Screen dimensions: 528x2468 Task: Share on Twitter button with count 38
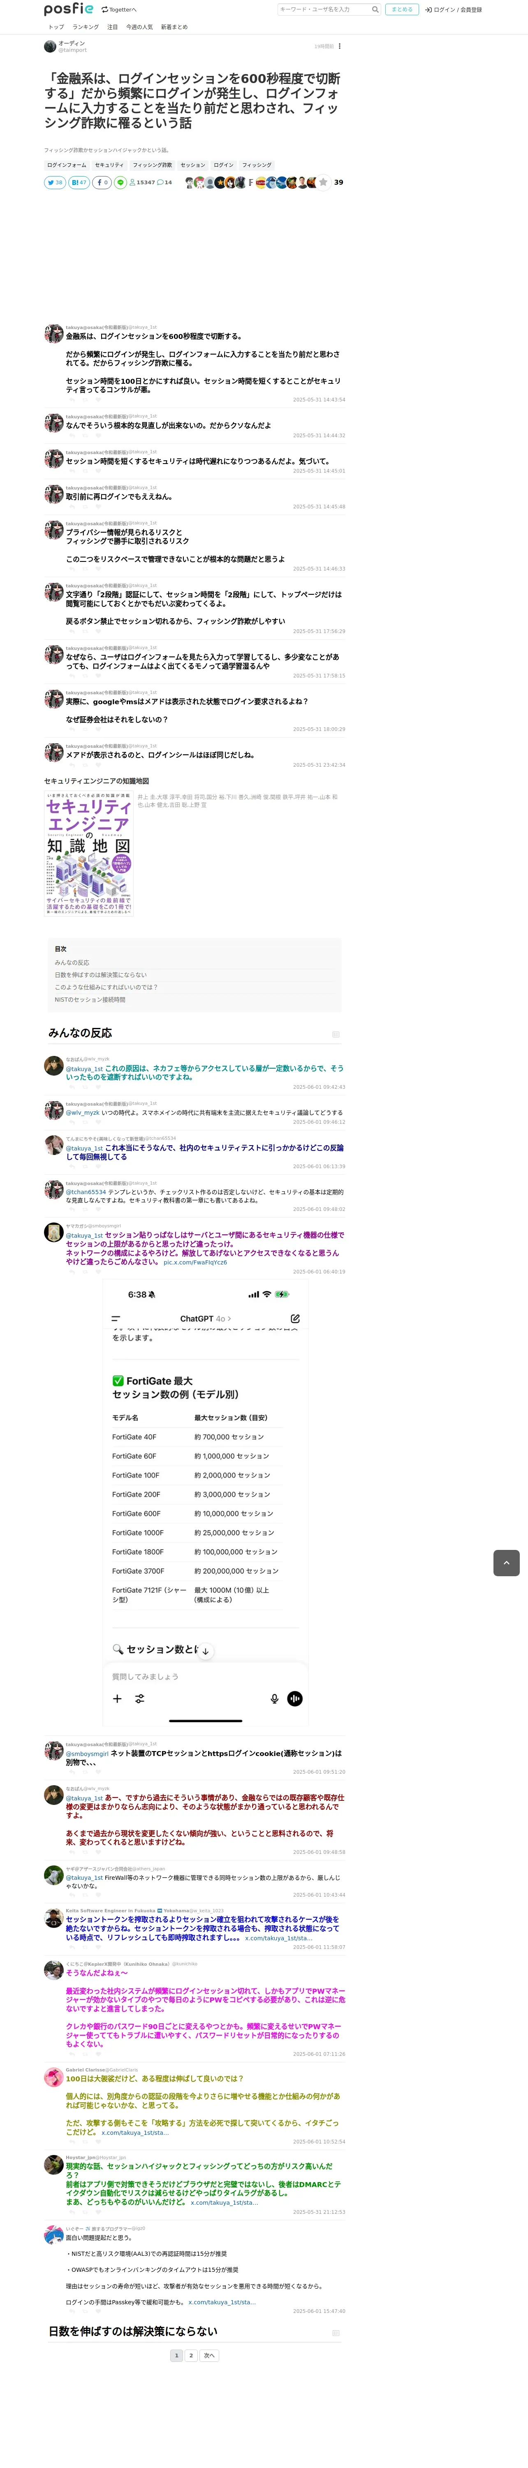click(x=55, y=182)
